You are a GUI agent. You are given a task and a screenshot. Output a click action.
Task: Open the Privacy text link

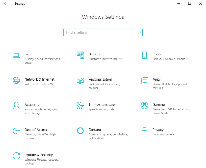(x=158, y=130)
